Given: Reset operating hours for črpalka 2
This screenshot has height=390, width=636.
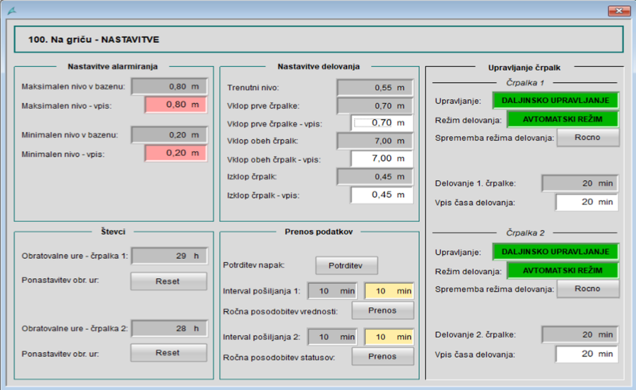Looking at the screenshot, I should (x=168, y=353).
